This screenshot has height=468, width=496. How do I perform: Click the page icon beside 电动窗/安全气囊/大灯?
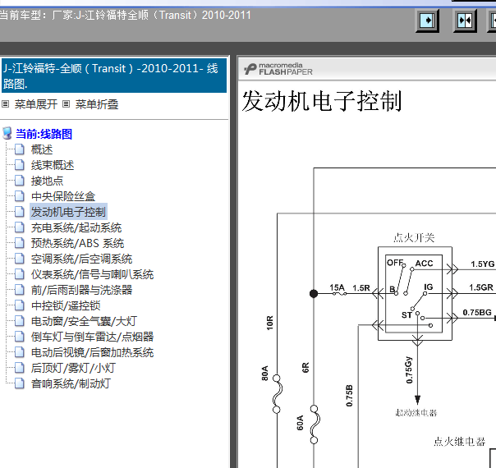pyautogui.click(x=20, y=321)
